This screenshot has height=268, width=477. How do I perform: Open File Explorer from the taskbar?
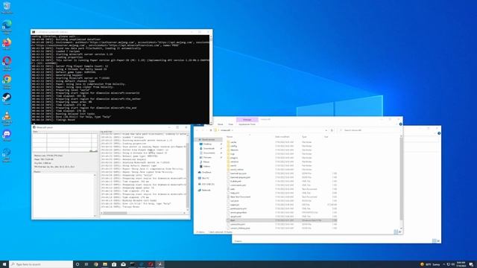(105, 264)
